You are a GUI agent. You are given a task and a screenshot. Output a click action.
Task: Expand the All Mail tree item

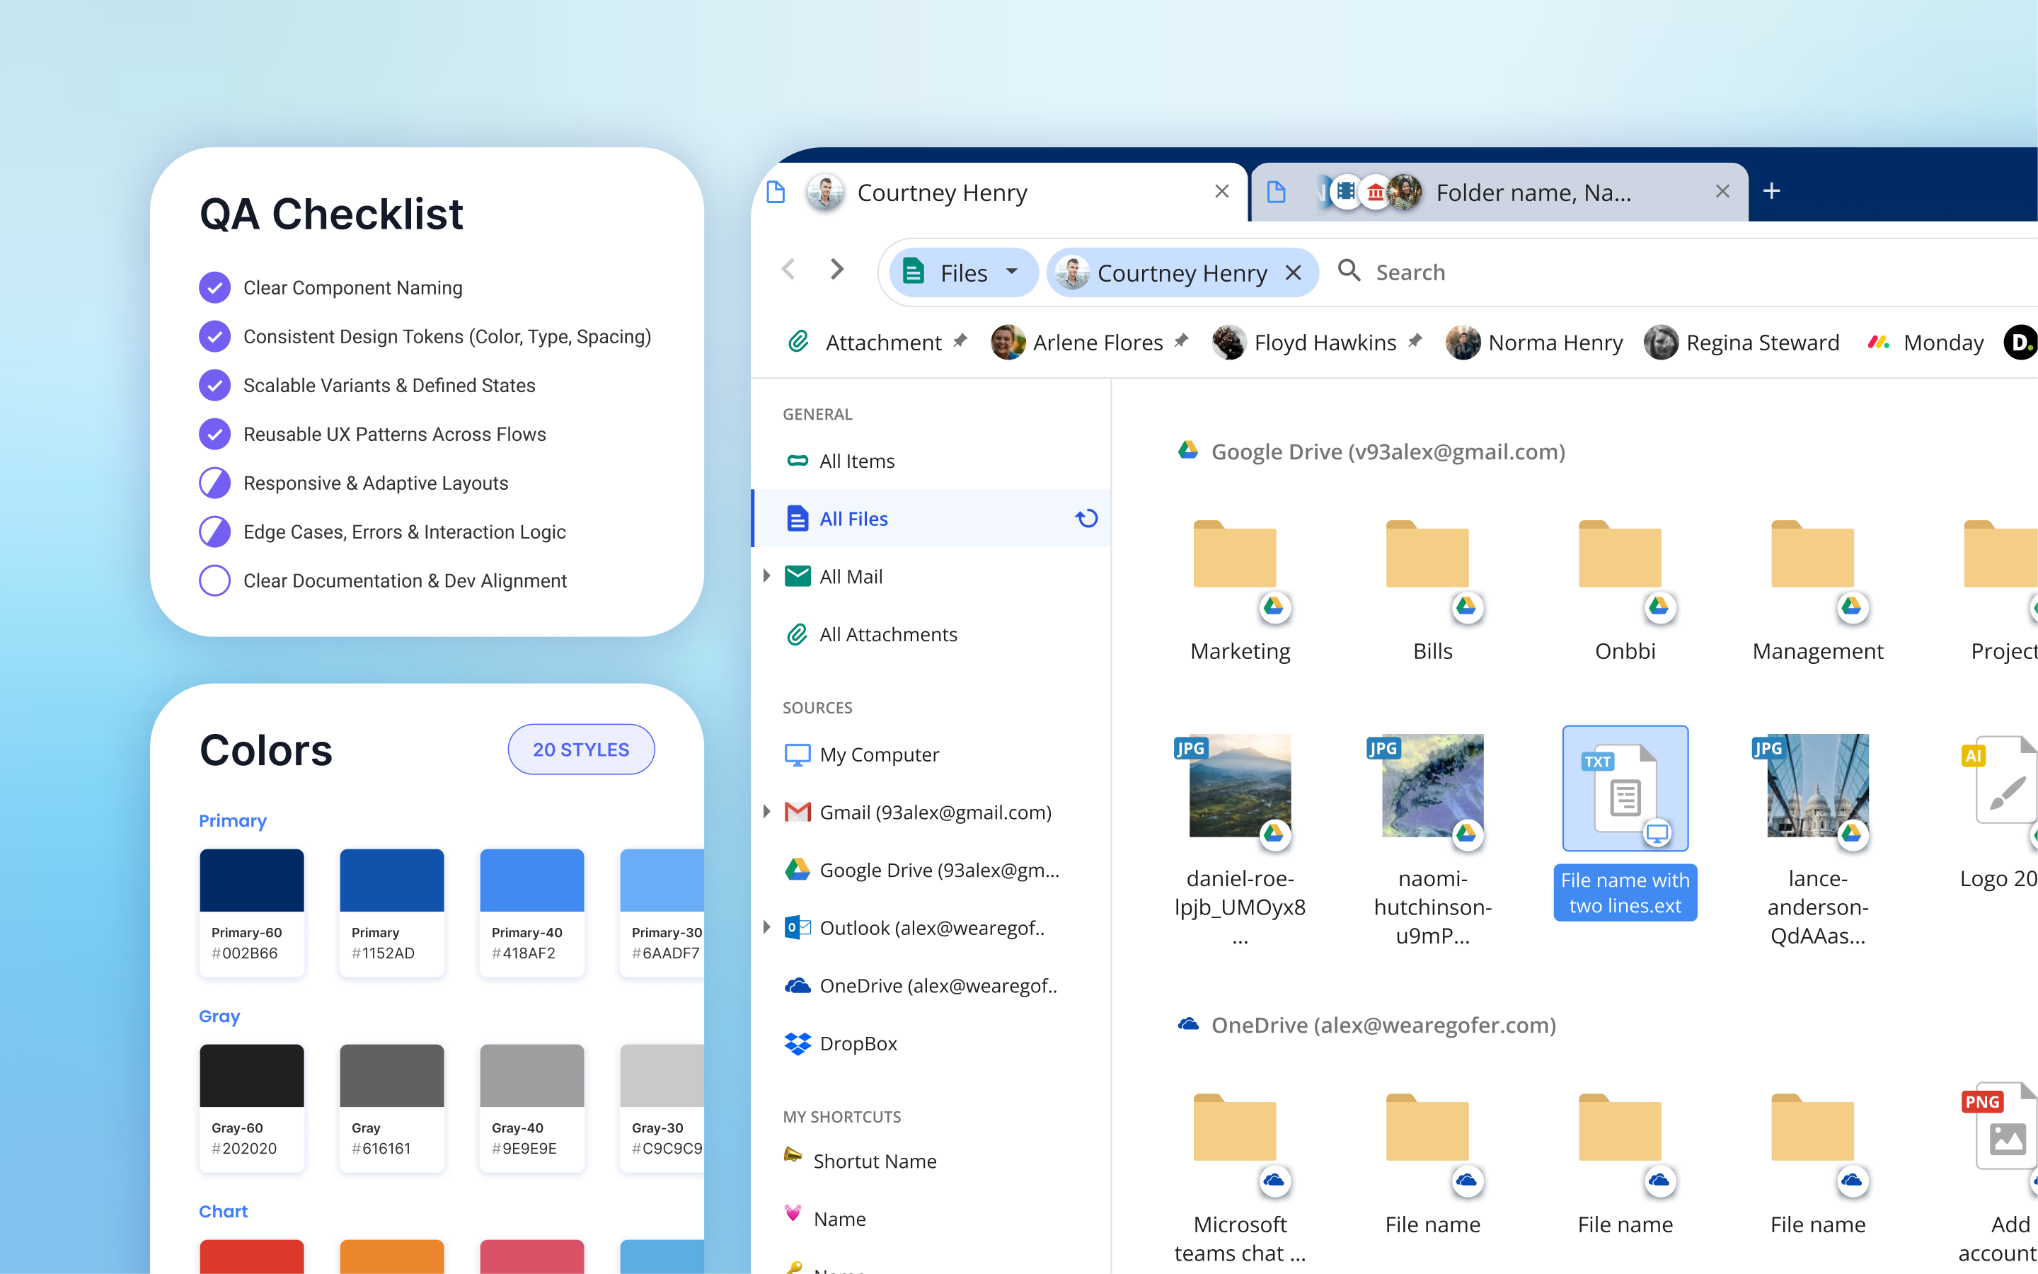[x=766, y=576]
